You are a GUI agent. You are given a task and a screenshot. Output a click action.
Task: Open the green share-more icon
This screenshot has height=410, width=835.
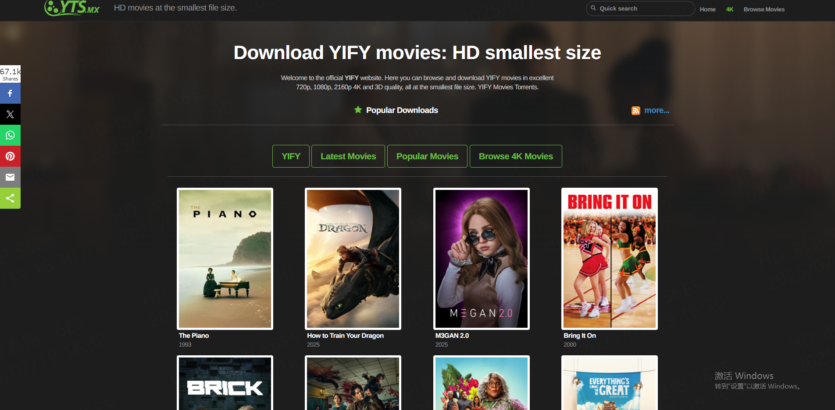click(x=10, y=198)
